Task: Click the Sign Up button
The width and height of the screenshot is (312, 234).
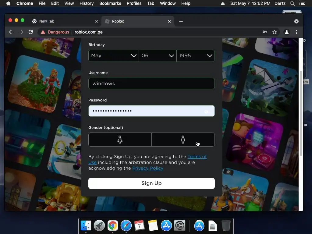Action: point(151,183)
